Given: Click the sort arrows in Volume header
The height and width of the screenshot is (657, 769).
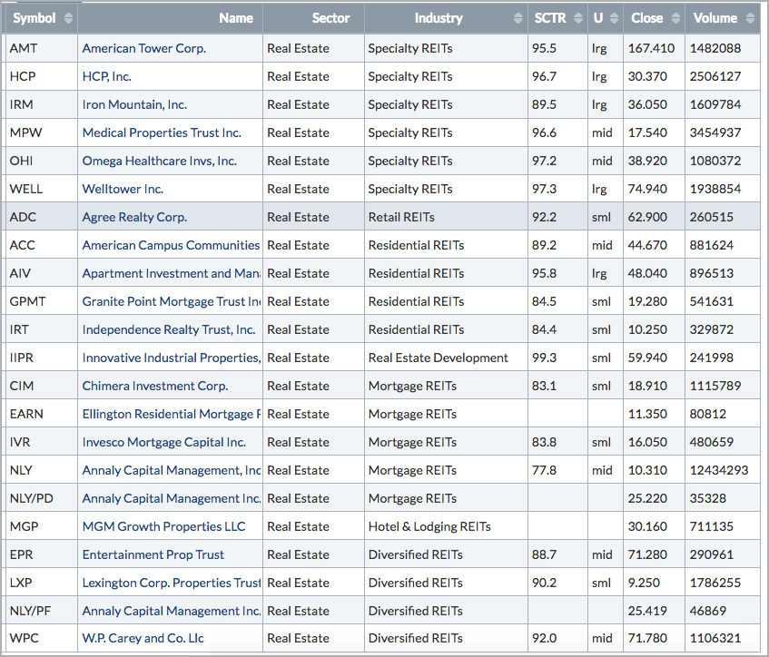Looking at the screenshot, I should point(749,18).
